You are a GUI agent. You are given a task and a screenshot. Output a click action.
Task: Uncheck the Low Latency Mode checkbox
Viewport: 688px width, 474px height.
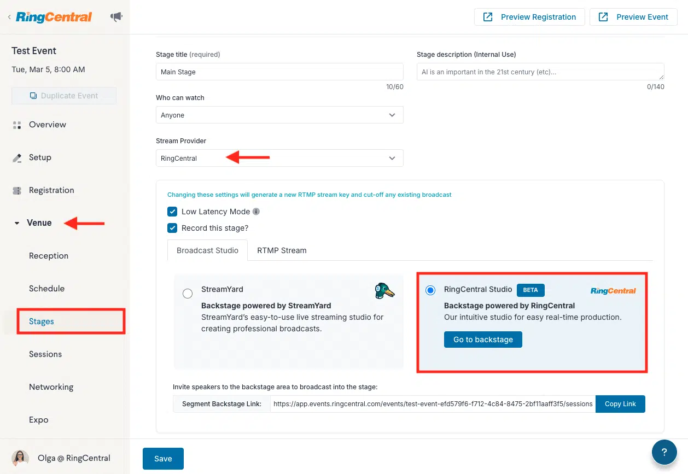pyautogui.click(x=172, y=212)
